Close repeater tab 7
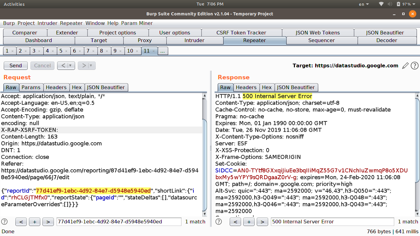Viewport: 420px width, 236px height. click(x=93, y=51)
